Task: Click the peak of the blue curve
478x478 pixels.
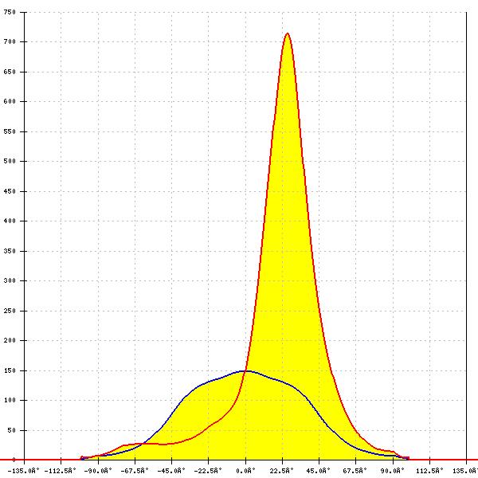Action: click(x=246, y=371)
